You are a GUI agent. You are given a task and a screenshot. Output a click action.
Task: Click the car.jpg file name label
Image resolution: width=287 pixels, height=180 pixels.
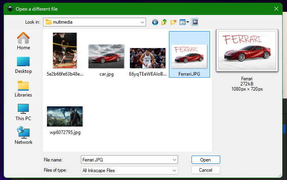click(107, 74)
